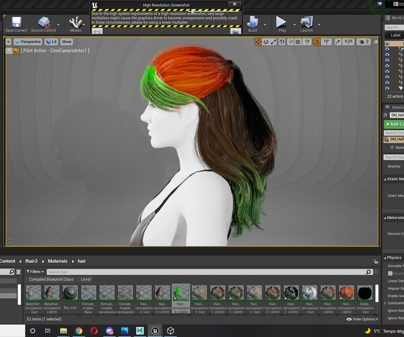The width and height of the screenshot is (404, 337).
Task: Select the scale gizmo tool
Action: pos(273,42)
